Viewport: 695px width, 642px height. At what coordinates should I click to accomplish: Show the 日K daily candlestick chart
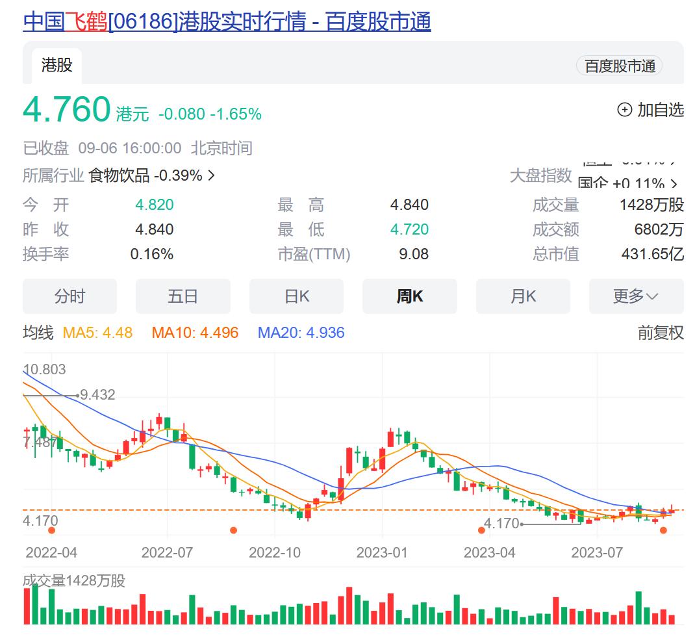[x=296, y=296]
